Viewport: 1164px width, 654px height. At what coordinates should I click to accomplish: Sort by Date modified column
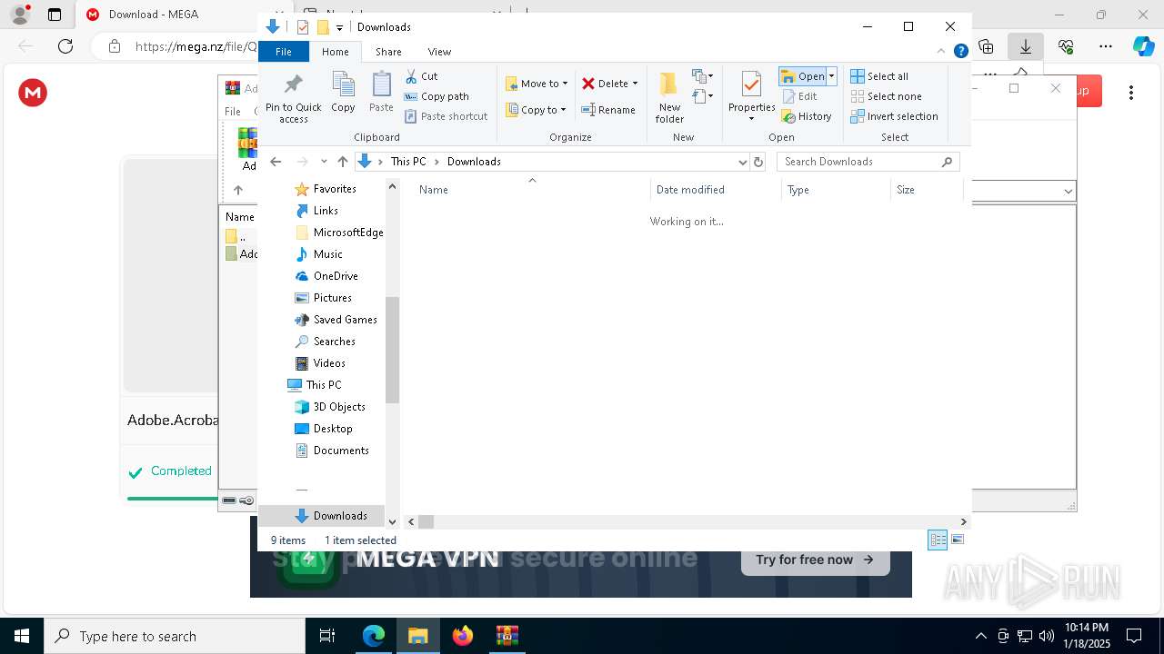(716, 190)
